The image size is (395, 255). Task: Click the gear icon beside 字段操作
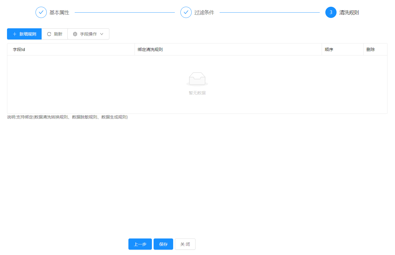[x=75, y=34]
